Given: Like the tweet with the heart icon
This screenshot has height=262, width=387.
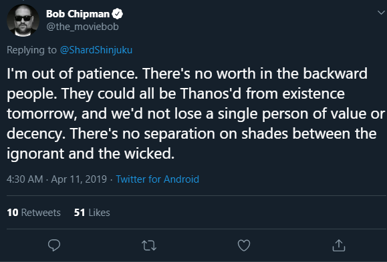Looking at the screenshot, I should click(x=244, y=245).
